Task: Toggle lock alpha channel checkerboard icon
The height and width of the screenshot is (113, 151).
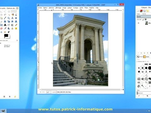Action: [146, 19]
